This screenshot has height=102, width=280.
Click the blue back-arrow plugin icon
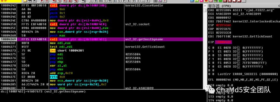click(192, 1)
